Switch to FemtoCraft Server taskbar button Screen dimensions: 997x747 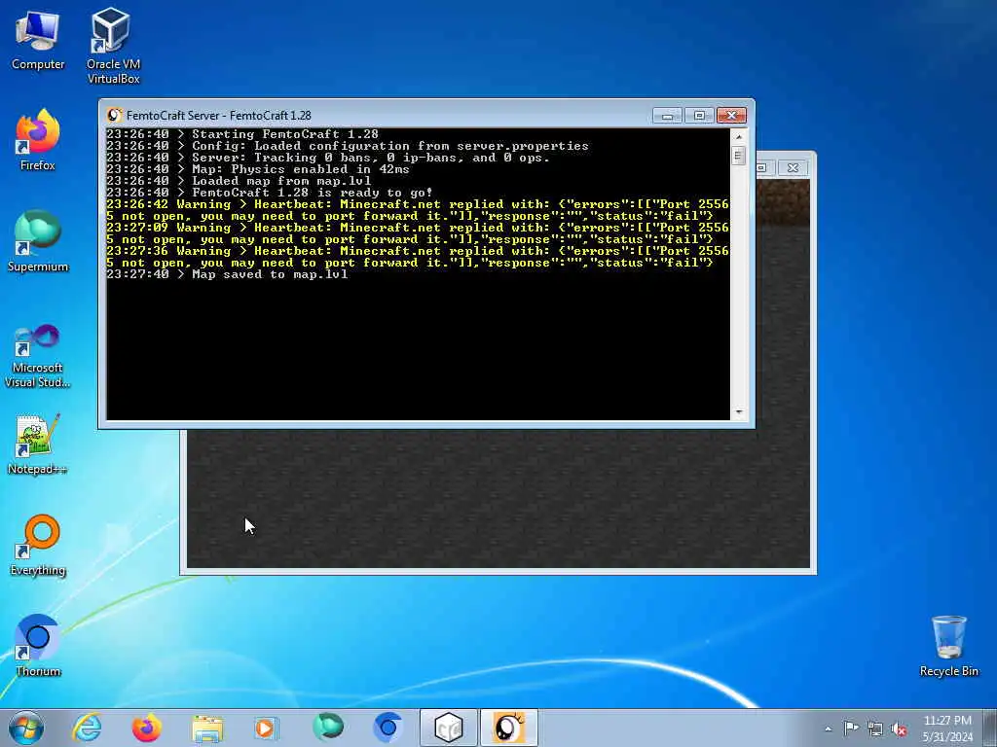point(508,728)
